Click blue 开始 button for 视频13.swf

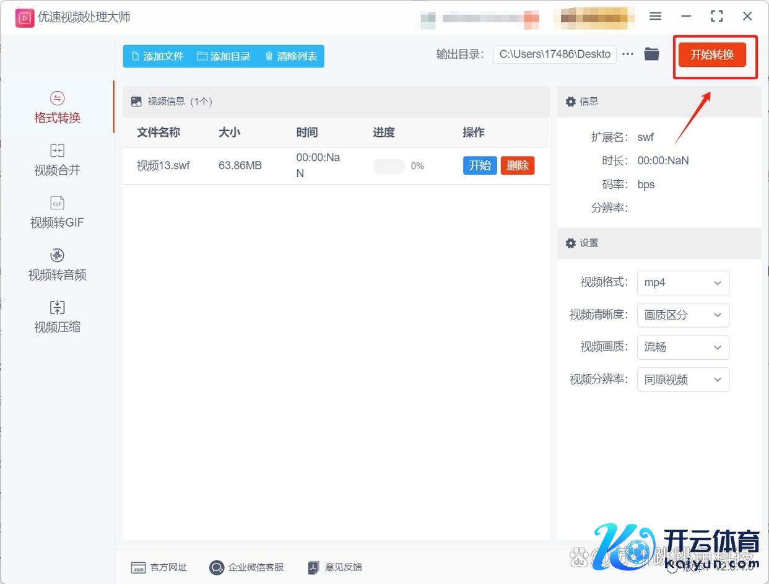(x=479, y=165)
